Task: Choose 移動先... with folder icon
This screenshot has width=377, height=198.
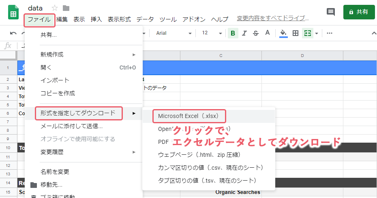Action: pos(84,185)
